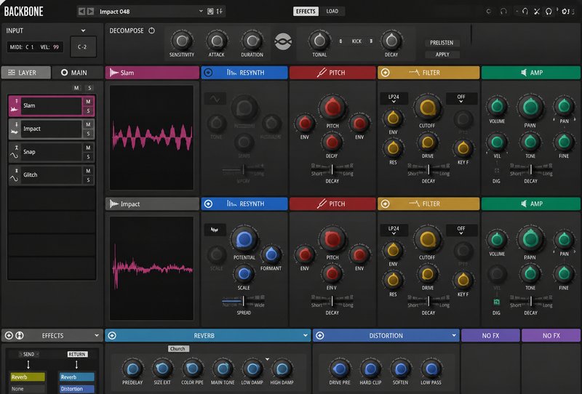This screenshot has width=582, height=394.
Task: Toggle the Impact layer FILTER power icon
Action: point(386,204)
